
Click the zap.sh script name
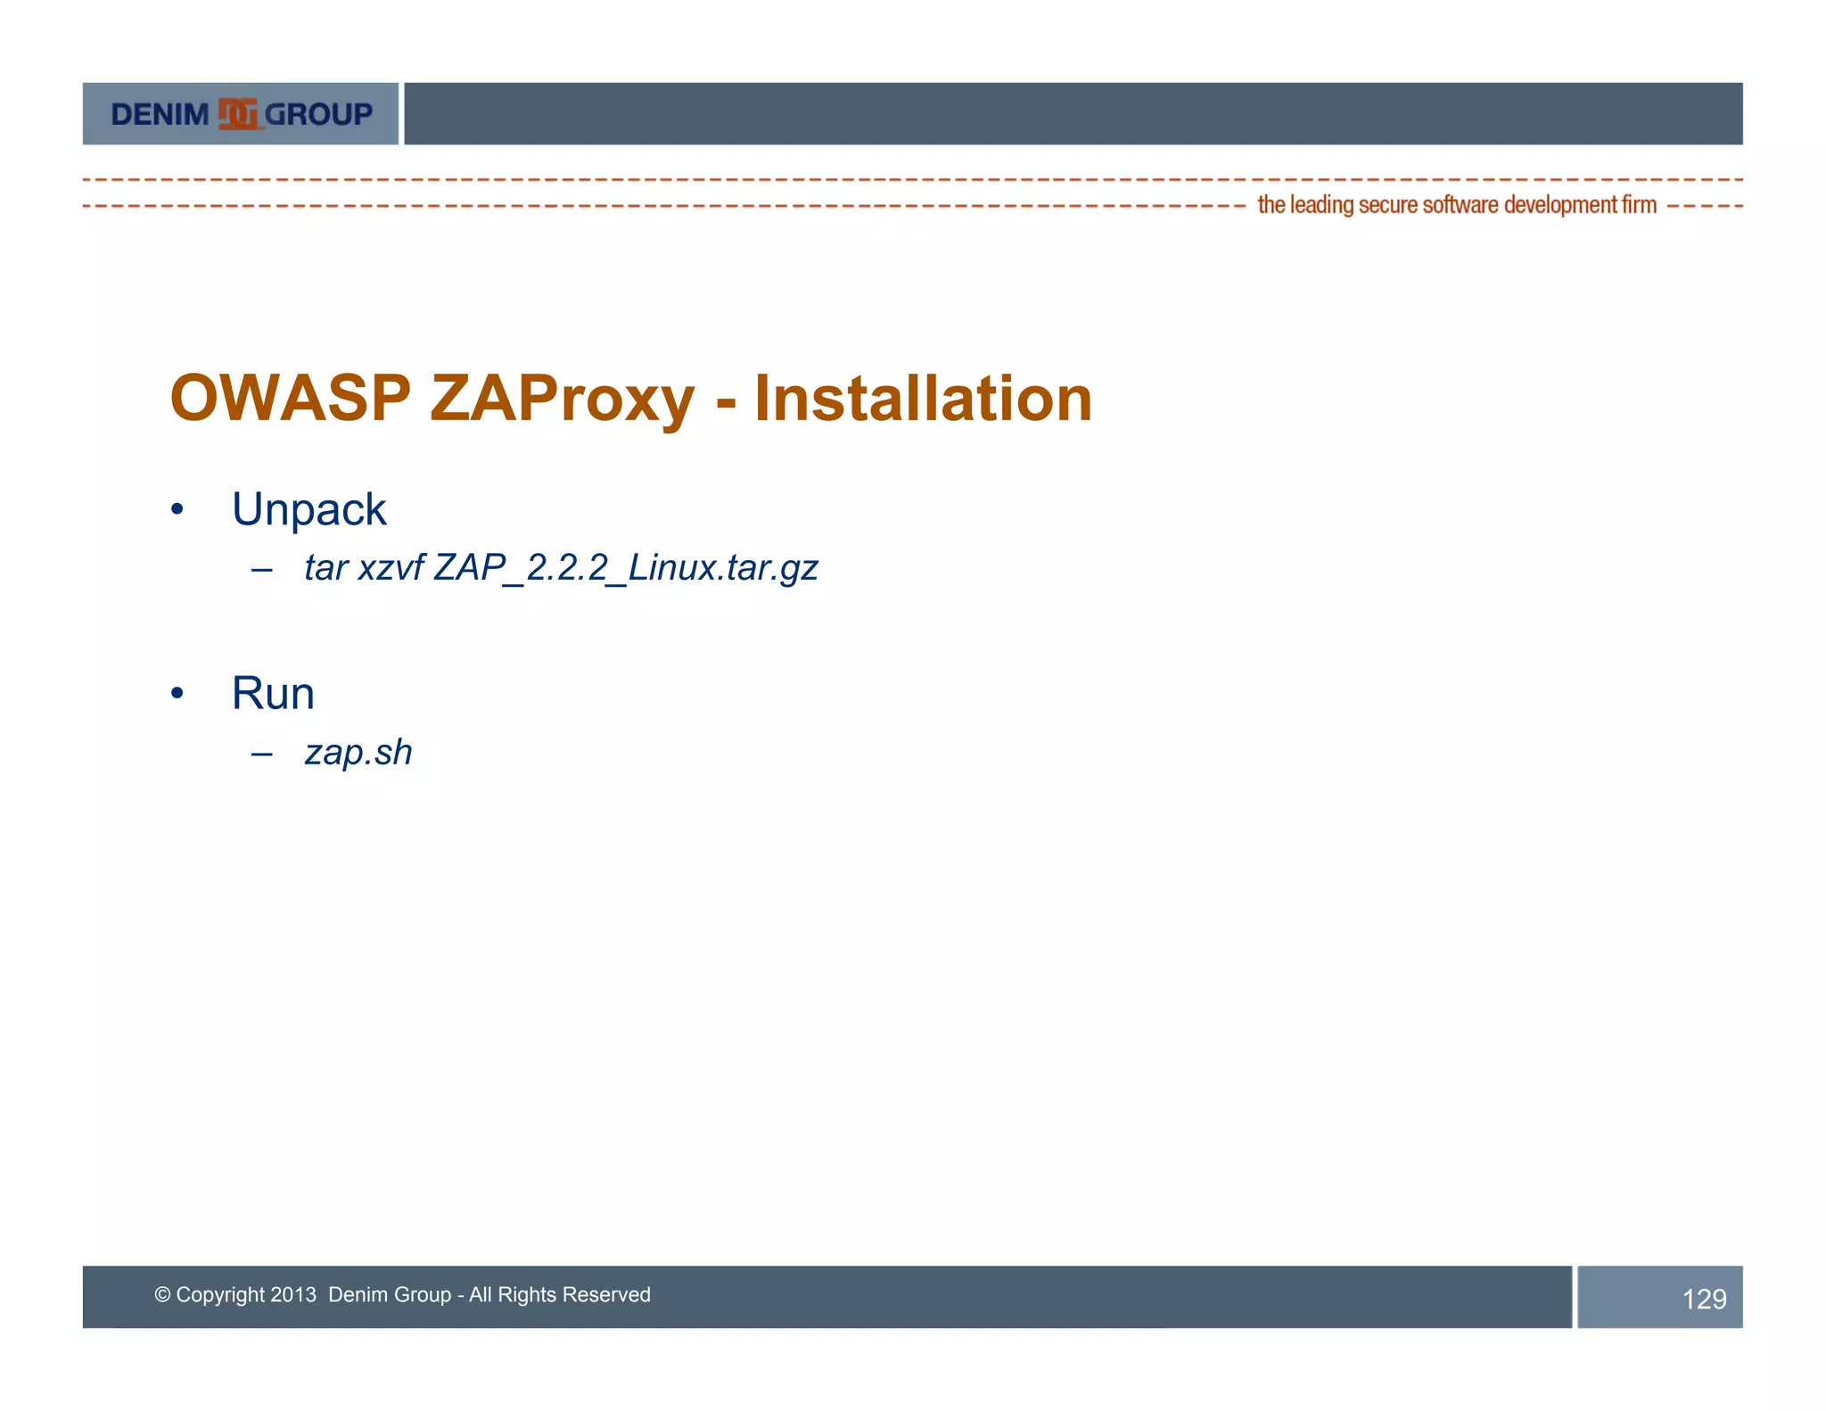(358, 752)
